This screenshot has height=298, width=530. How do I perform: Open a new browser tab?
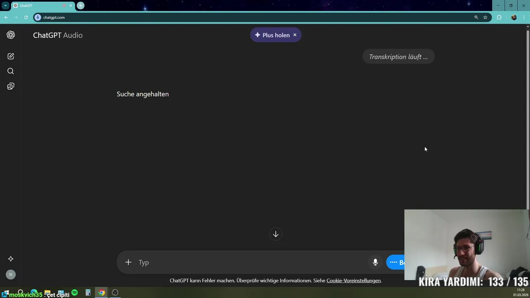coord(81,6)
